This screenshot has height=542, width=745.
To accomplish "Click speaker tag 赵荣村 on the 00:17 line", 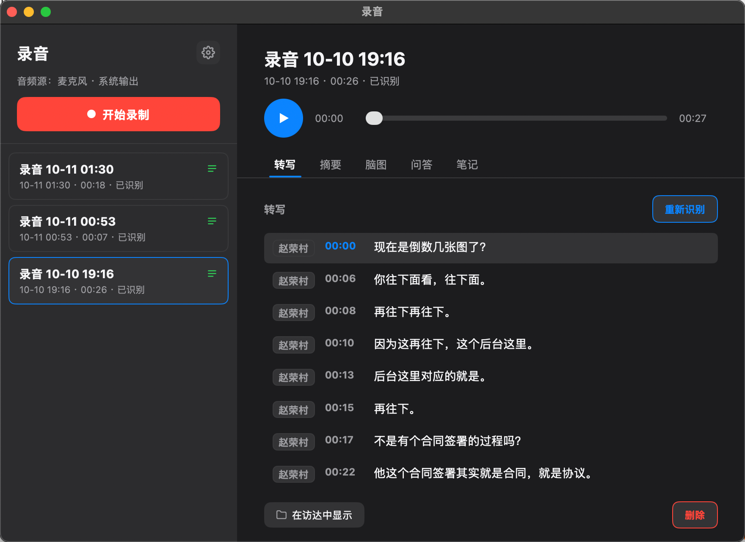I will 293,442.
